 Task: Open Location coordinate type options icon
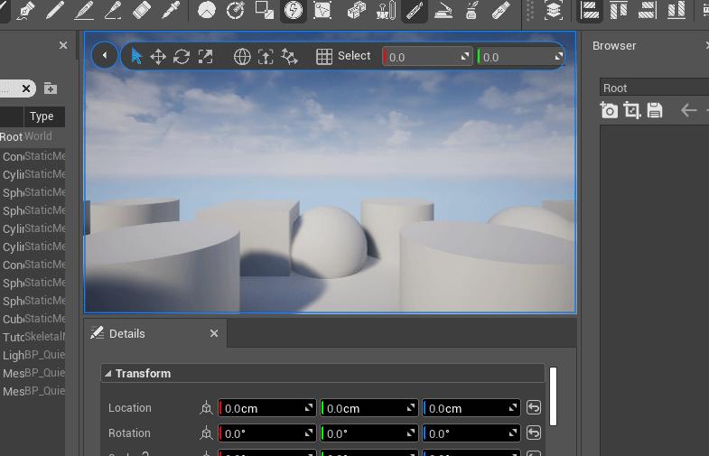click(x=206, y=408)
